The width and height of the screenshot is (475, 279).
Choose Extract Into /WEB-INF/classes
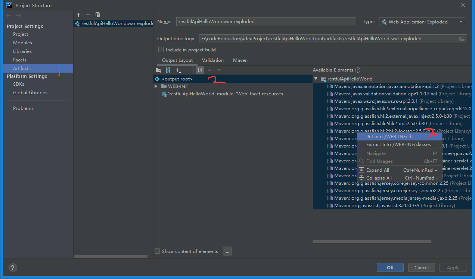[400, 145]
